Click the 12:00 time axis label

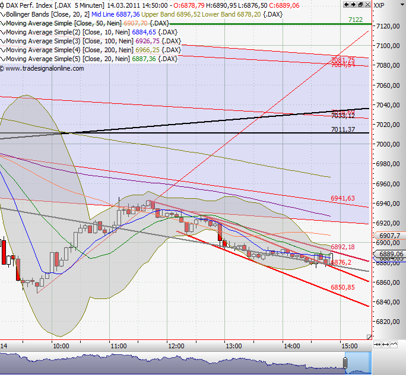click(x=176, y=346)
